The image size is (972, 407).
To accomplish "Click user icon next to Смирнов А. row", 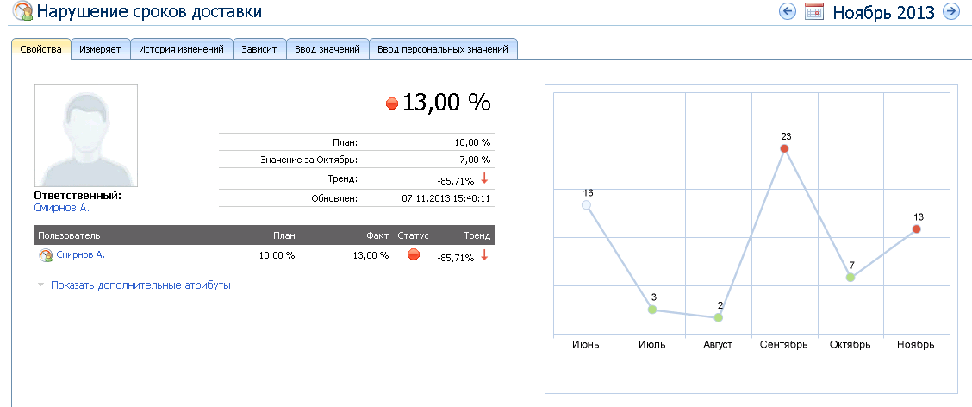I will point(46,255).
